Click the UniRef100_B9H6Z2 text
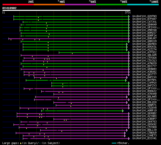This screenshot has height=145, width=161. point(144,91)
